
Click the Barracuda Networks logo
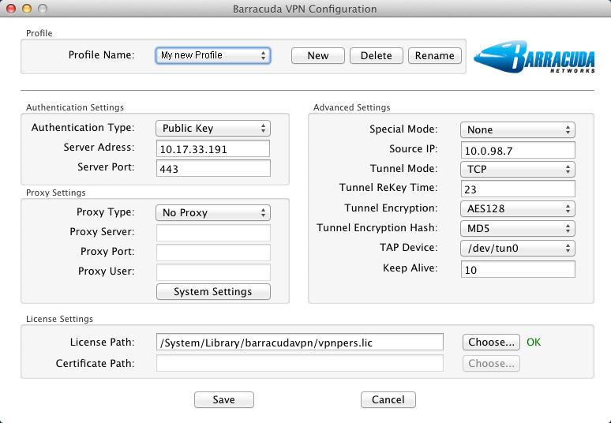(x=534, y=57)
